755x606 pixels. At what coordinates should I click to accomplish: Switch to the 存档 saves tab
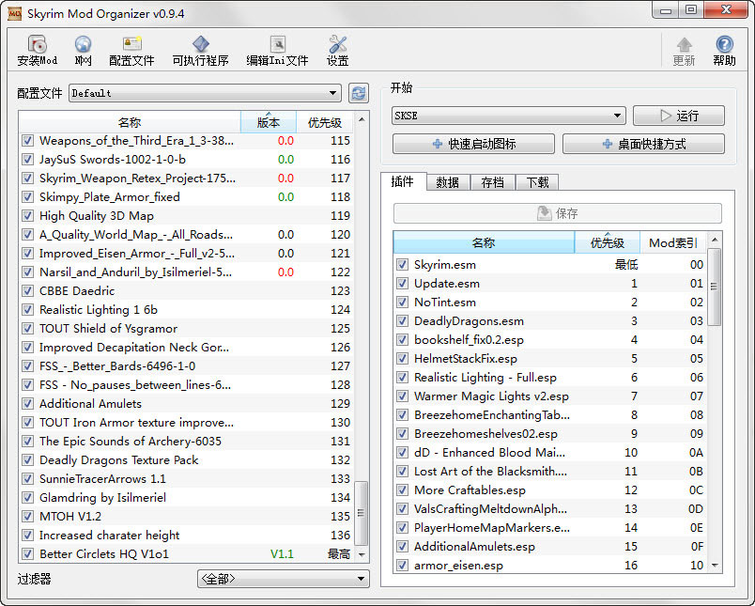pos(492,182)
